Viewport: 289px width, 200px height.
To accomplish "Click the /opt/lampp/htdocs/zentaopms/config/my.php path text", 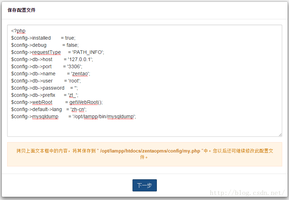I will [x=150, y=151].
